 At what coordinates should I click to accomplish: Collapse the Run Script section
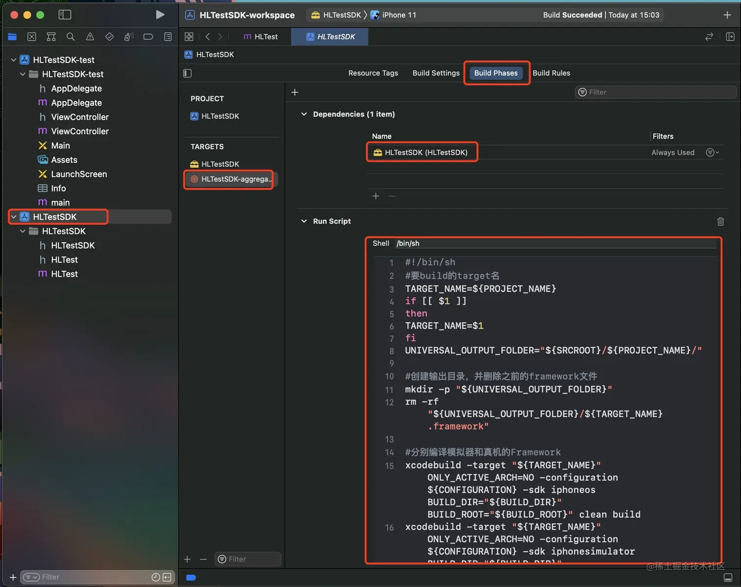point(304,221)
